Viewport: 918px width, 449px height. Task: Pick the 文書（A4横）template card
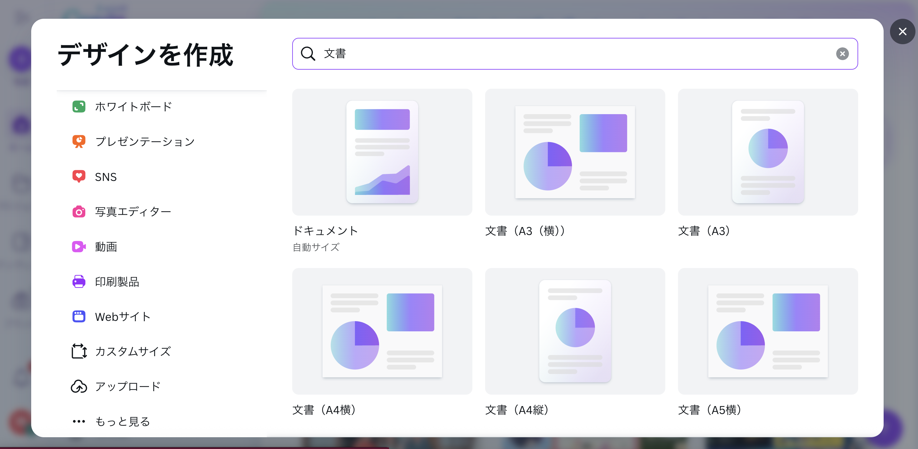[382, 331]
